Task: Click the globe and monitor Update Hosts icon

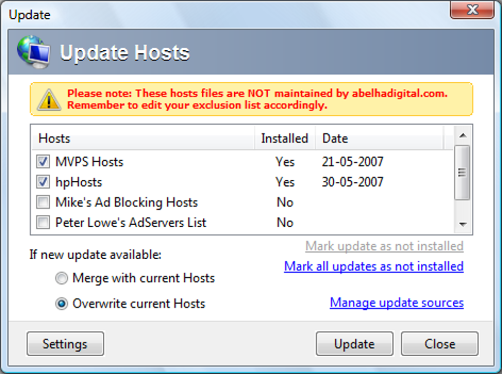Action: click(33, 52)
